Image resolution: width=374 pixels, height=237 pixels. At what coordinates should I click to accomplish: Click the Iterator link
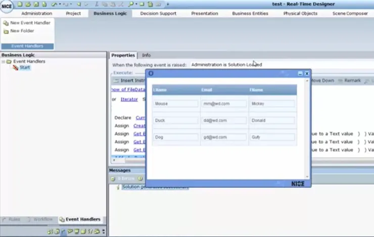(129, 99)
